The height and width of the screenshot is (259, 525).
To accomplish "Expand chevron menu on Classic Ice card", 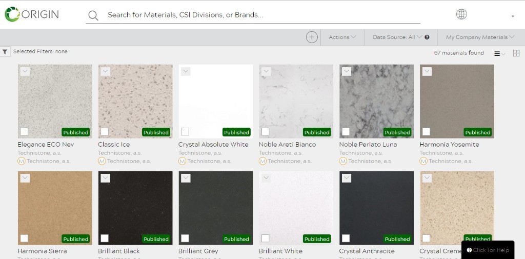I will [106, 71].
